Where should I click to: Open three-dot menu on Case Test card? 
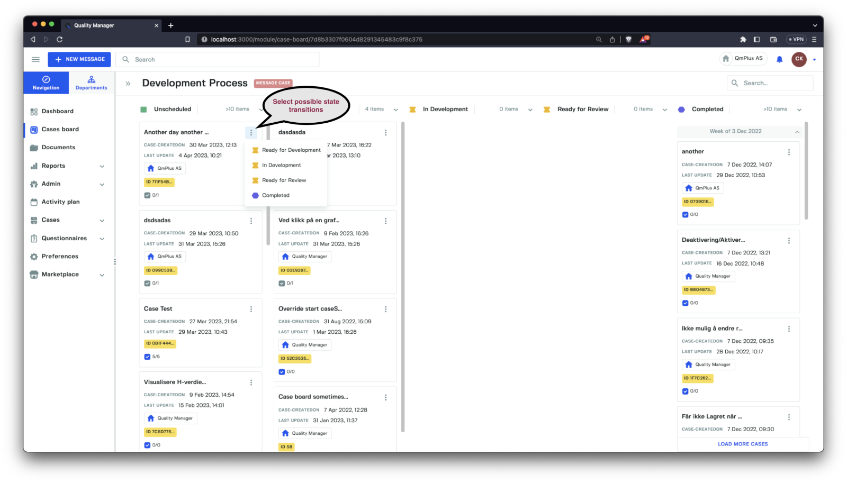[x=251, y=309]
